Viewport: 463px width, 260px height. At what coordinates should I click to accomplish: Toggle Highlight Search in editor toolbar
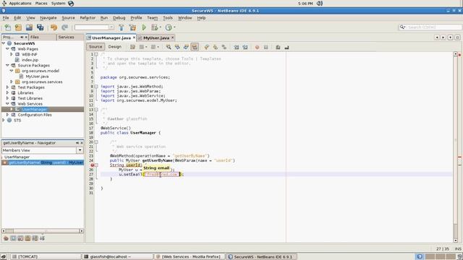pos(195,47)
